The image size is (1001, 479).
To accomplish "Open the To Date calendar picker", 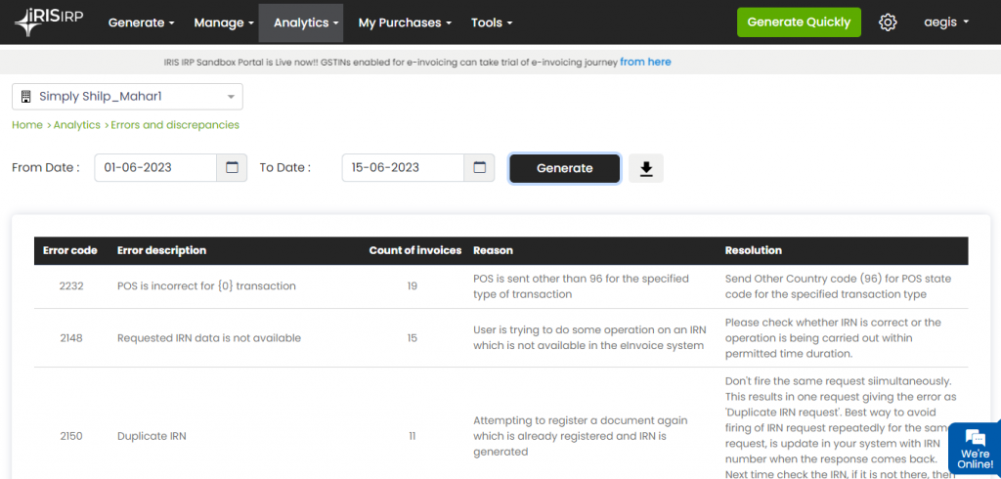I will [x=479, y=168].
